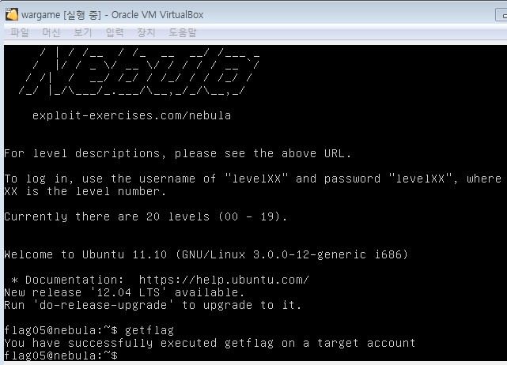Open the 도움말 menu
This screenshot has height=365, width=507.
(x=183, y=32)
